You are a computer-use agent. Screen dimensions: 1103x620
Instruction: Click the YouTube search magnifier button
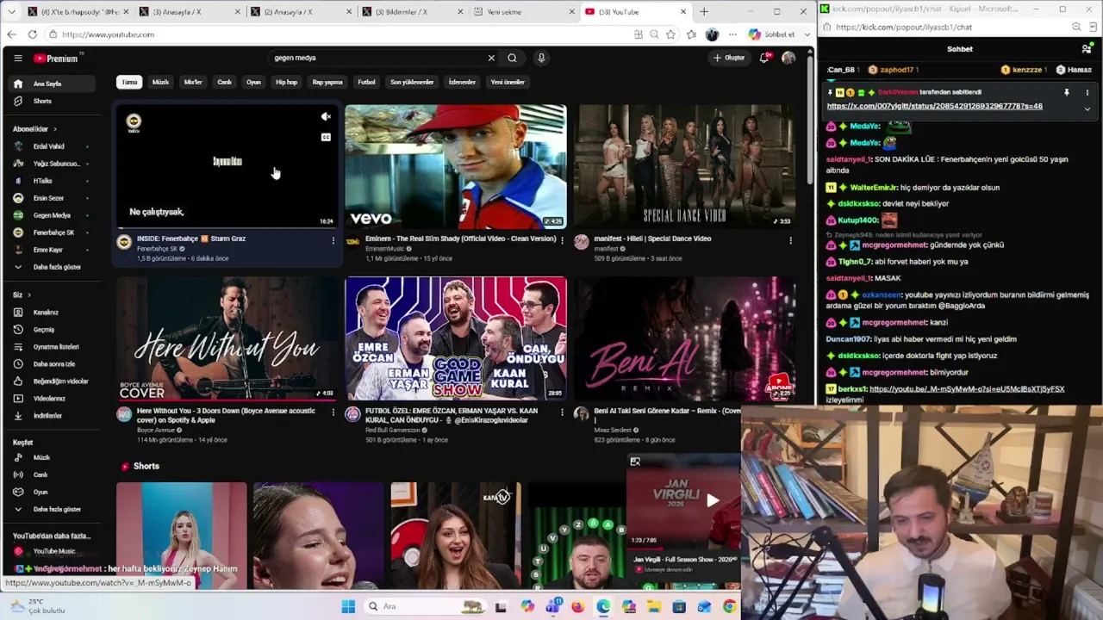click(512, 58)
